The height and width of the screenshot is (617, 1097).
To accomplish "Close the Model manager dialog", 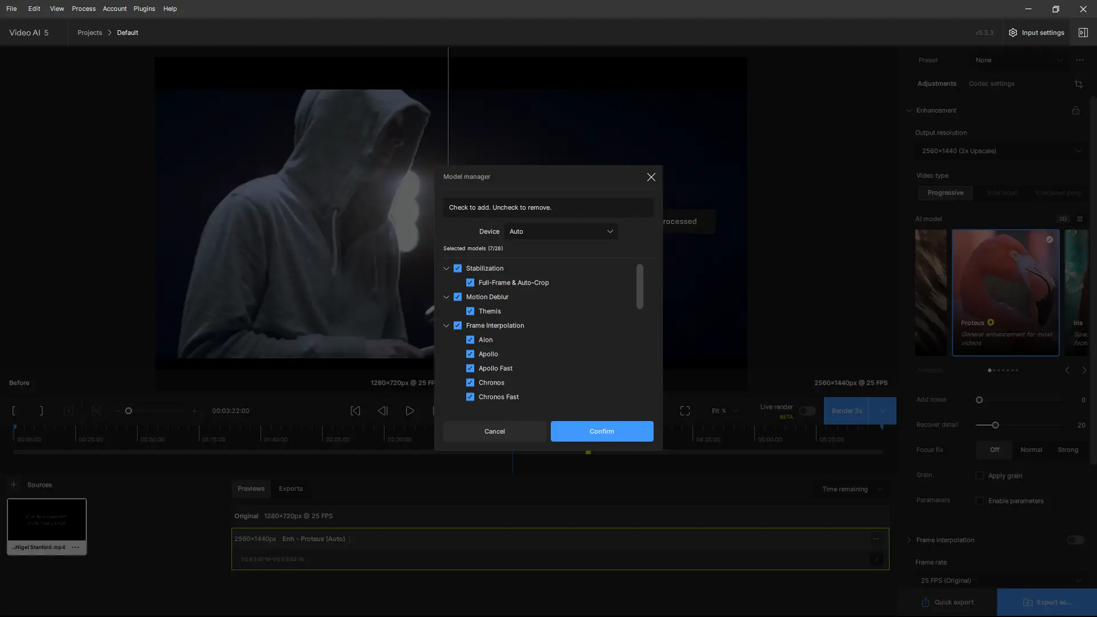I will pos(651,177).
